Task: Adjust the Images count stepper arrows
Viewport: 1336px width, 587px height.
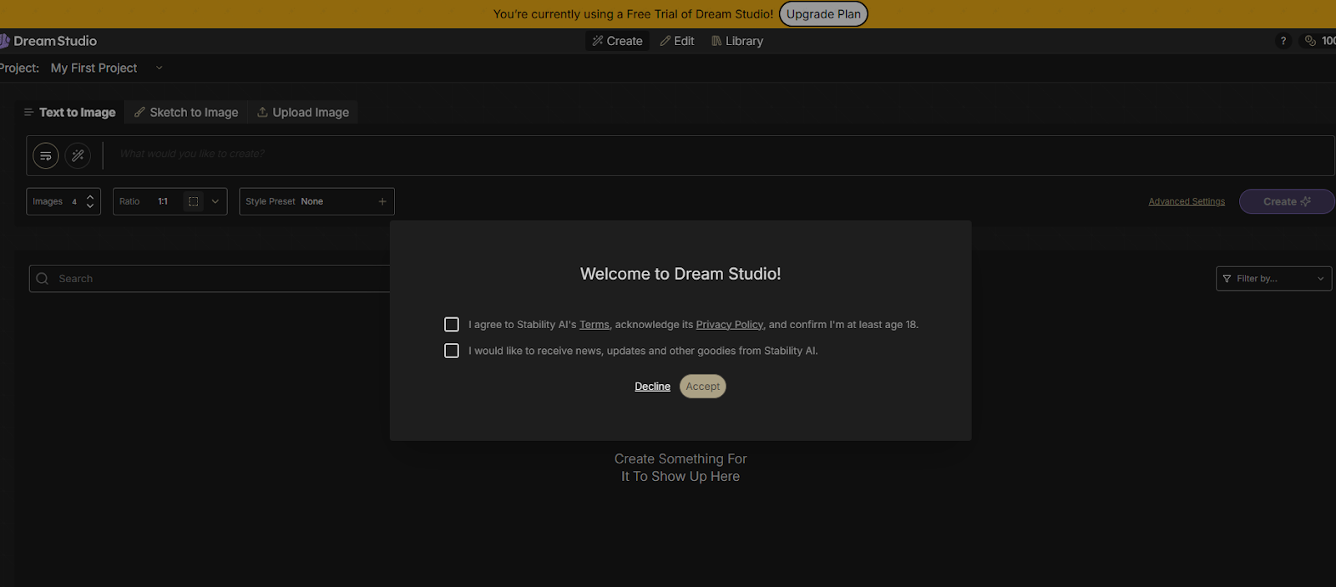Action: [90, 201]
